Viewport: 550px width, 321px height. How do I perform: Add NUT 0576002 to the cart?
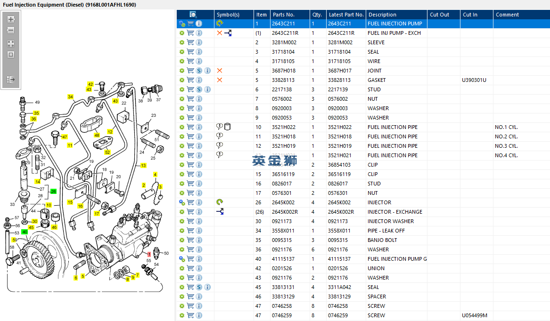coord(190,99)
